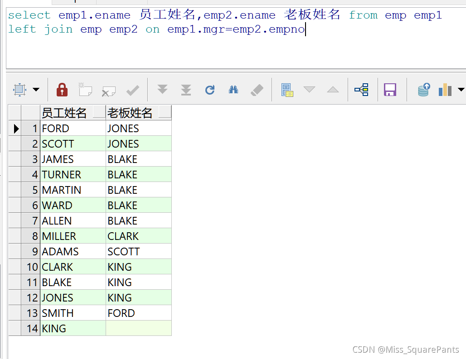The width and height of the screenshot is (466, 359).
Task: Click the post changes checkmark icon
Action: click(x=132, y=90)
